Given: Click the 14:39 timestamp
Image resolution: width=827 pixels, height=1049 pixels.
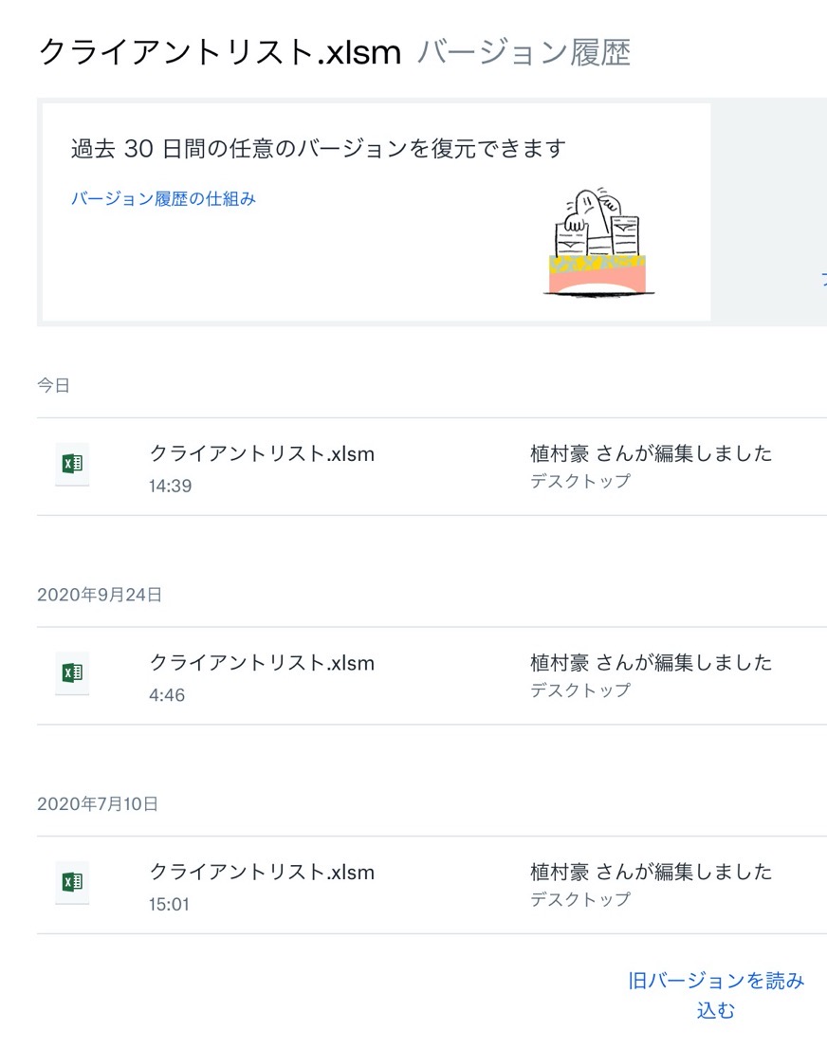Looking at the screenshot, I should [x=170, y=486].
